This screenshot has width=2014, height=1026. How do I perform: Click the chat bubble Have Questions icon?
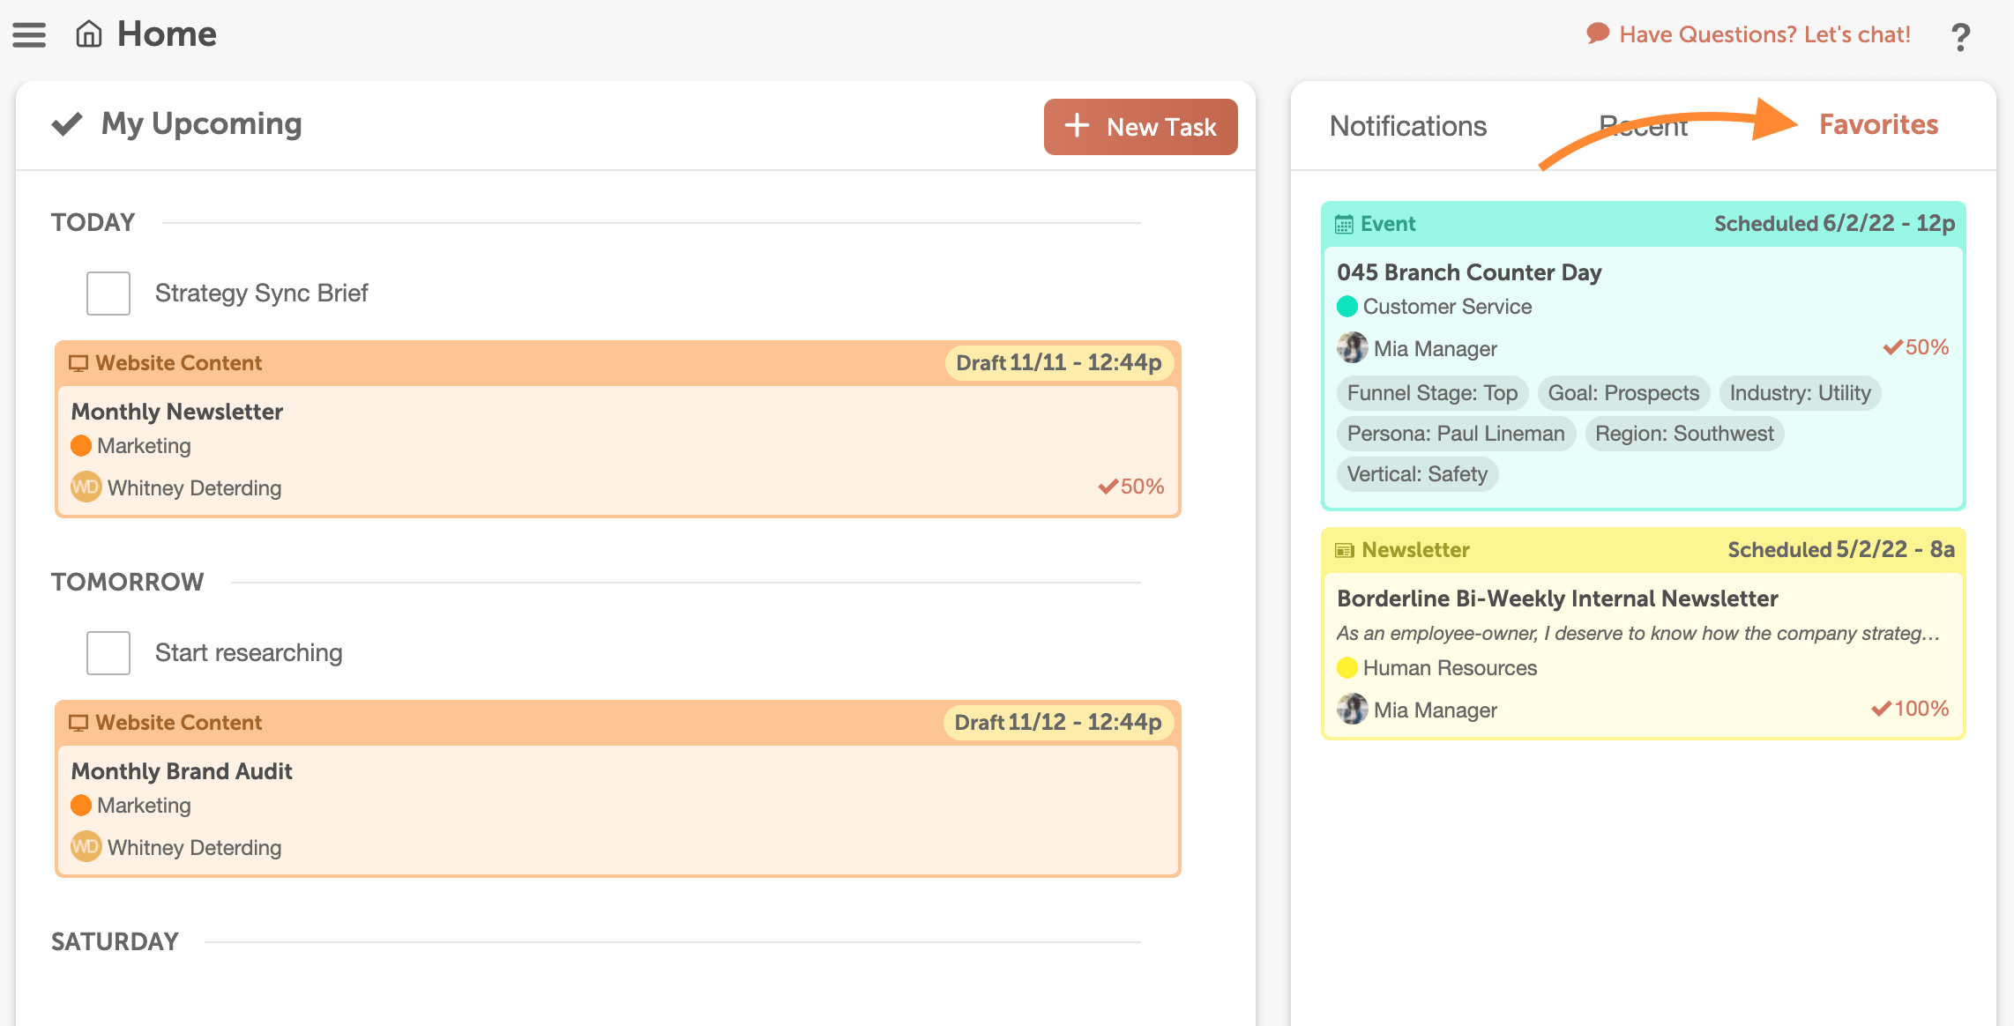click(1593, 34)
